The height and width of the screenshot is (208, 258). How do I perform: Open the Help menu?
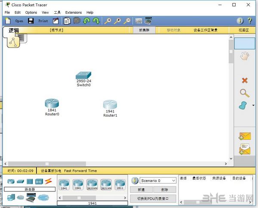(90, 12)
